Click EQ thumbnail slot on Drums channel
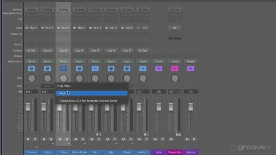The height and width of the screenshot is (155, 276). [x=31, y=19]
